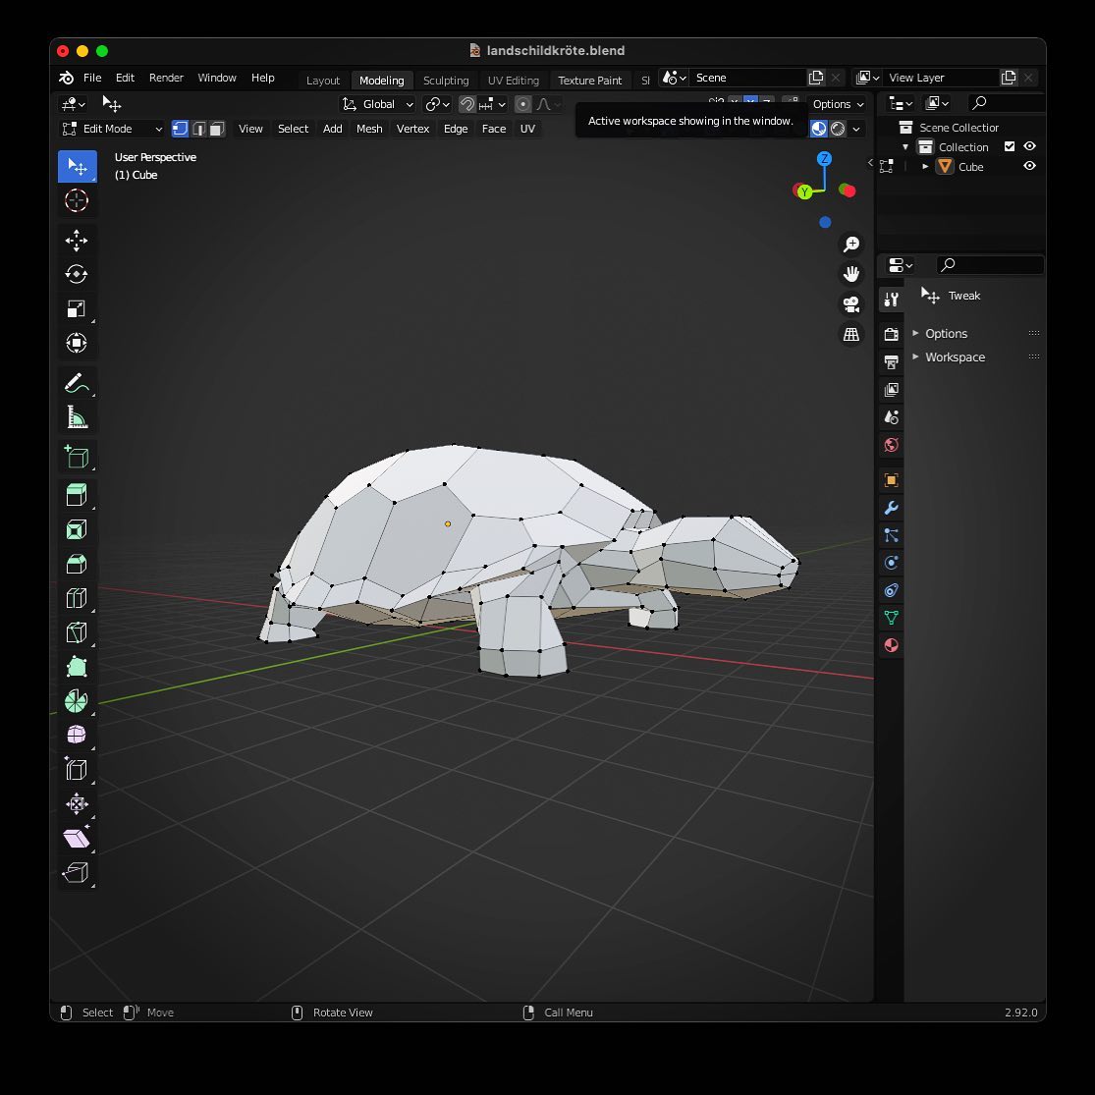Viewport: 1095px width, 1095px height.
Task: Select the Poly Build tool
Action: coord(77,666)
